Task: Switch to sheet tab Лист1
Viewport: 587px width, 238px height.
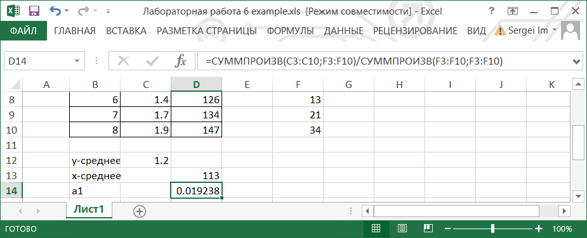Action: (89, 210)
